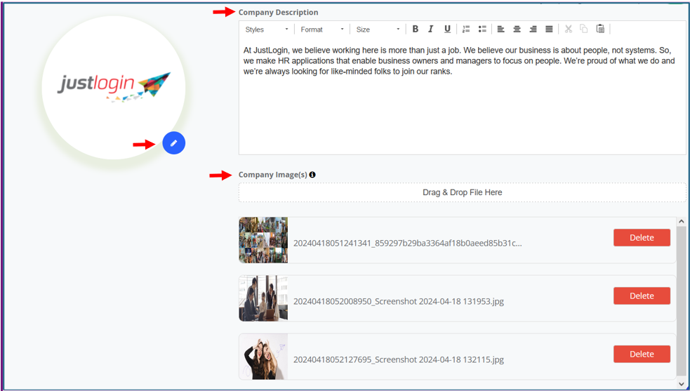Screen dimensions: 690x391
Task: Click the image list scrollbar down arrow
Action: [x=681, y=385]
